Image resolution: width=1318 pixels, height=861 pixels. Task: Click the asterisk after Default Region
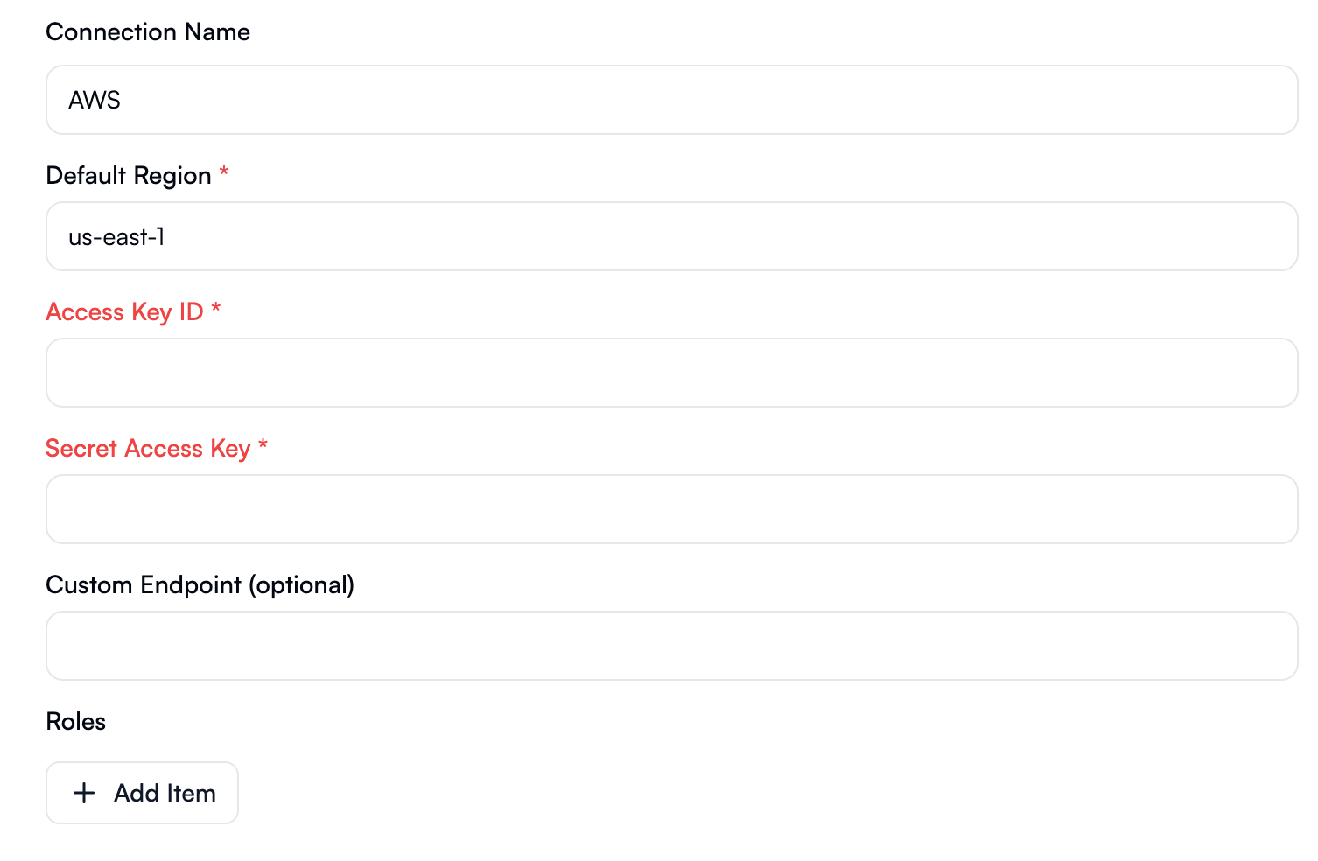pos(224,175)
